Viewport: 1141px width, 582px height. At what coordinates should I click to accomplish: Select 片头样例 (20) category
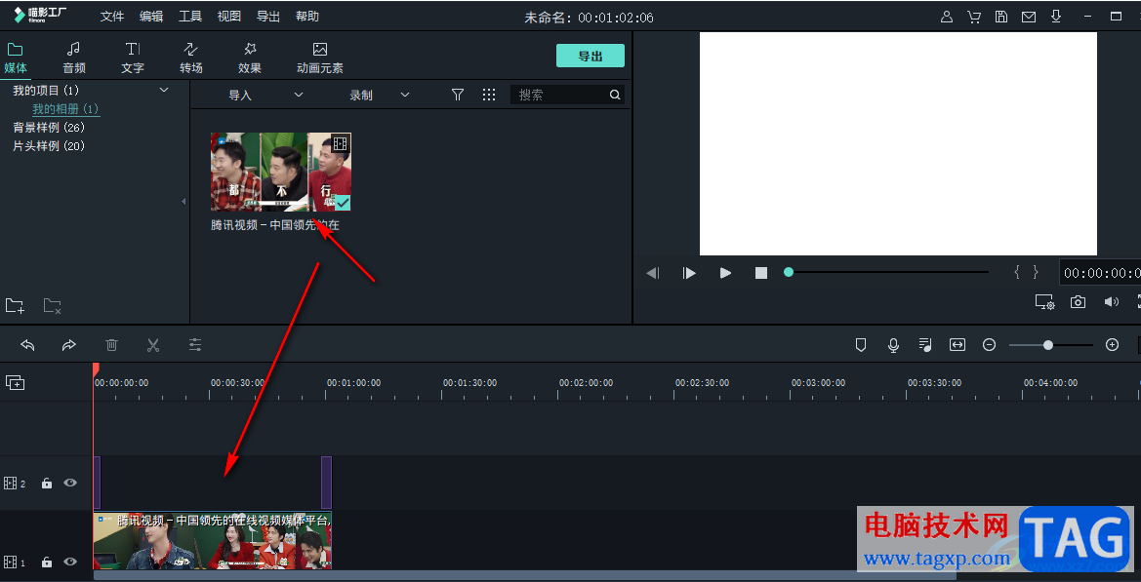click(49, 146)
